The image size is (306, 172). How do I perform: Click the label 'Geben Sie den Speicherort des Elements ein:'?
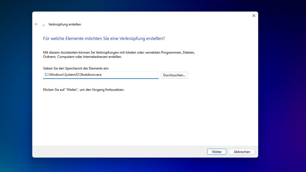pos(76,68)
